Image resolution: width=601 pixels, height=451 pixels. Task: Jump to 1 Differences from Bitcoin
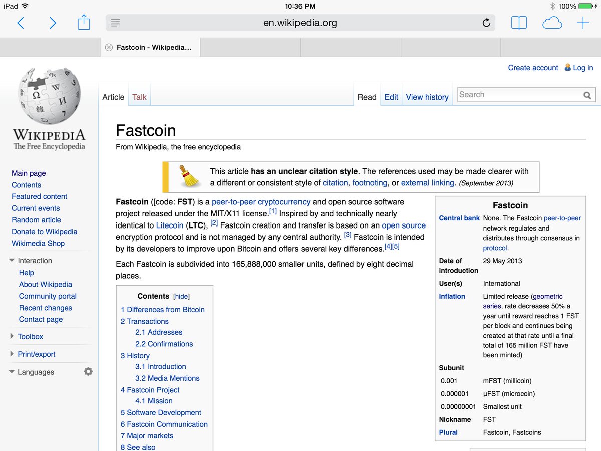(x=163, y=310)
